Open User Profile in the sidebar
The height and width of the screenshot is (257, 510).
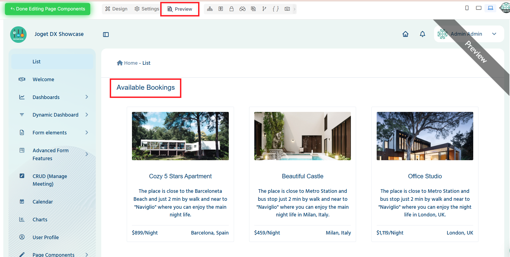pyautogui.click(x=46, y=237)
